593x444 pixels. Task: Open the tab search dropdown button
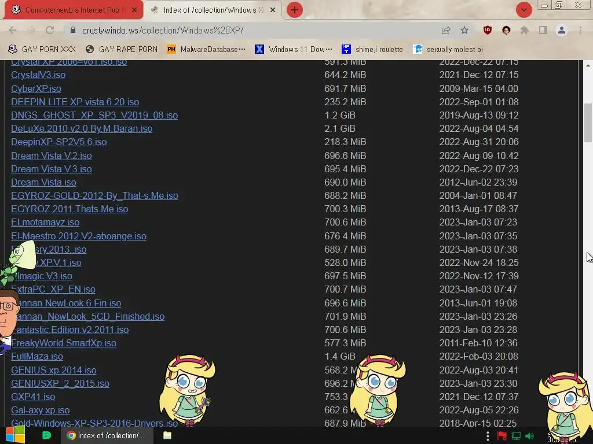[x=524, y=10]
